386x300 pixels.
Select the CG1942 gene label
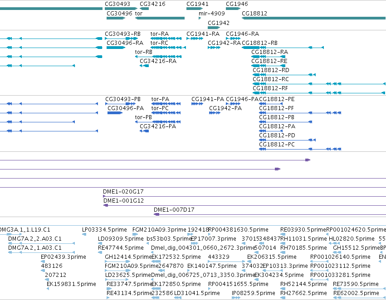coord(219,23)
